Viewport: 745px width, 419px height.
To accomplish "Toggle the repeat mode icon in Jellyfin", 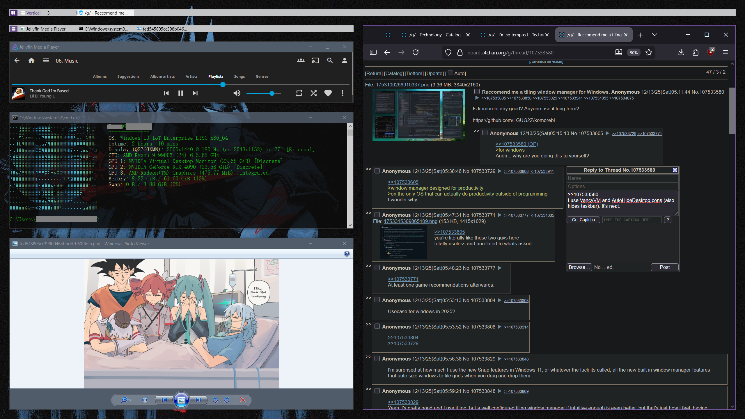I will (299, 93).
